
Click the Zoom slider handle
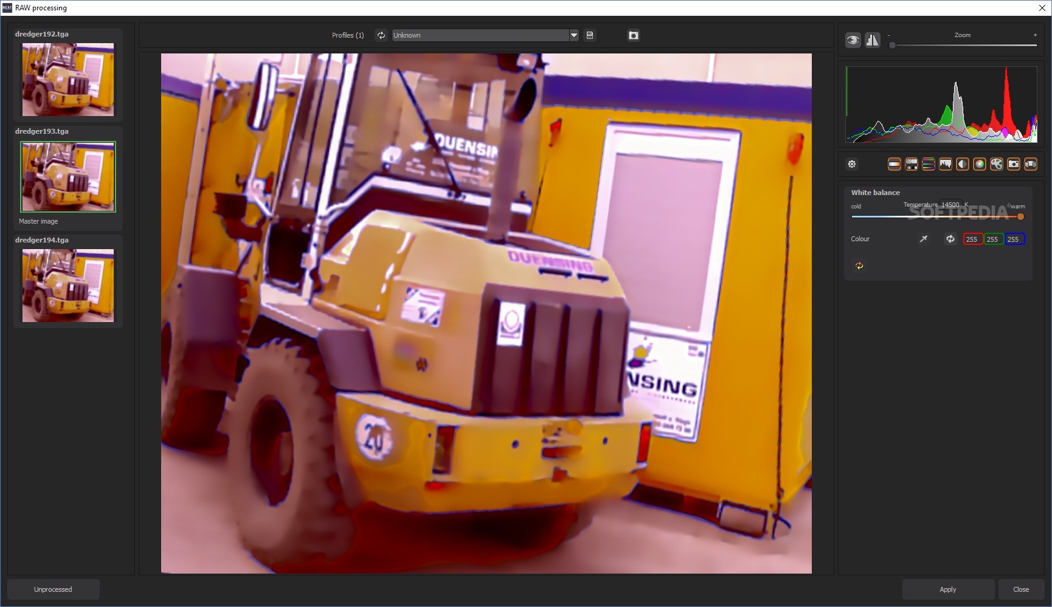pos(892,45)
